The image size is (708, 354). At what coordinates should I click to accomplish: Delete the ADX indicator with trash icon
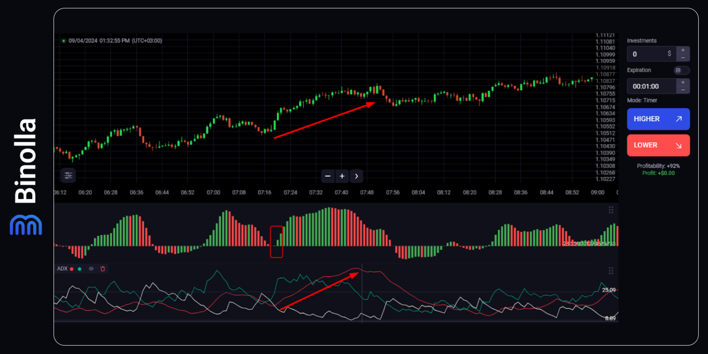tap(103, 269)
